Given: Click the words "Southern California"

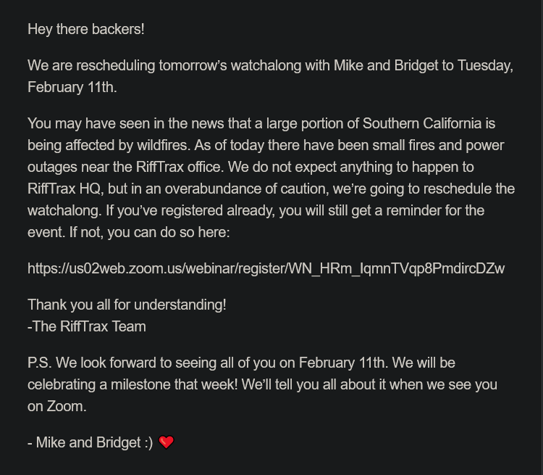Looking at the screenshot, I should [422, 123].
